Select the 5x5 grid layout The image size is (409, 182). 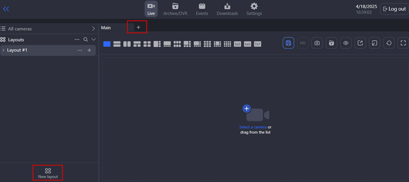tap(237, 44)
